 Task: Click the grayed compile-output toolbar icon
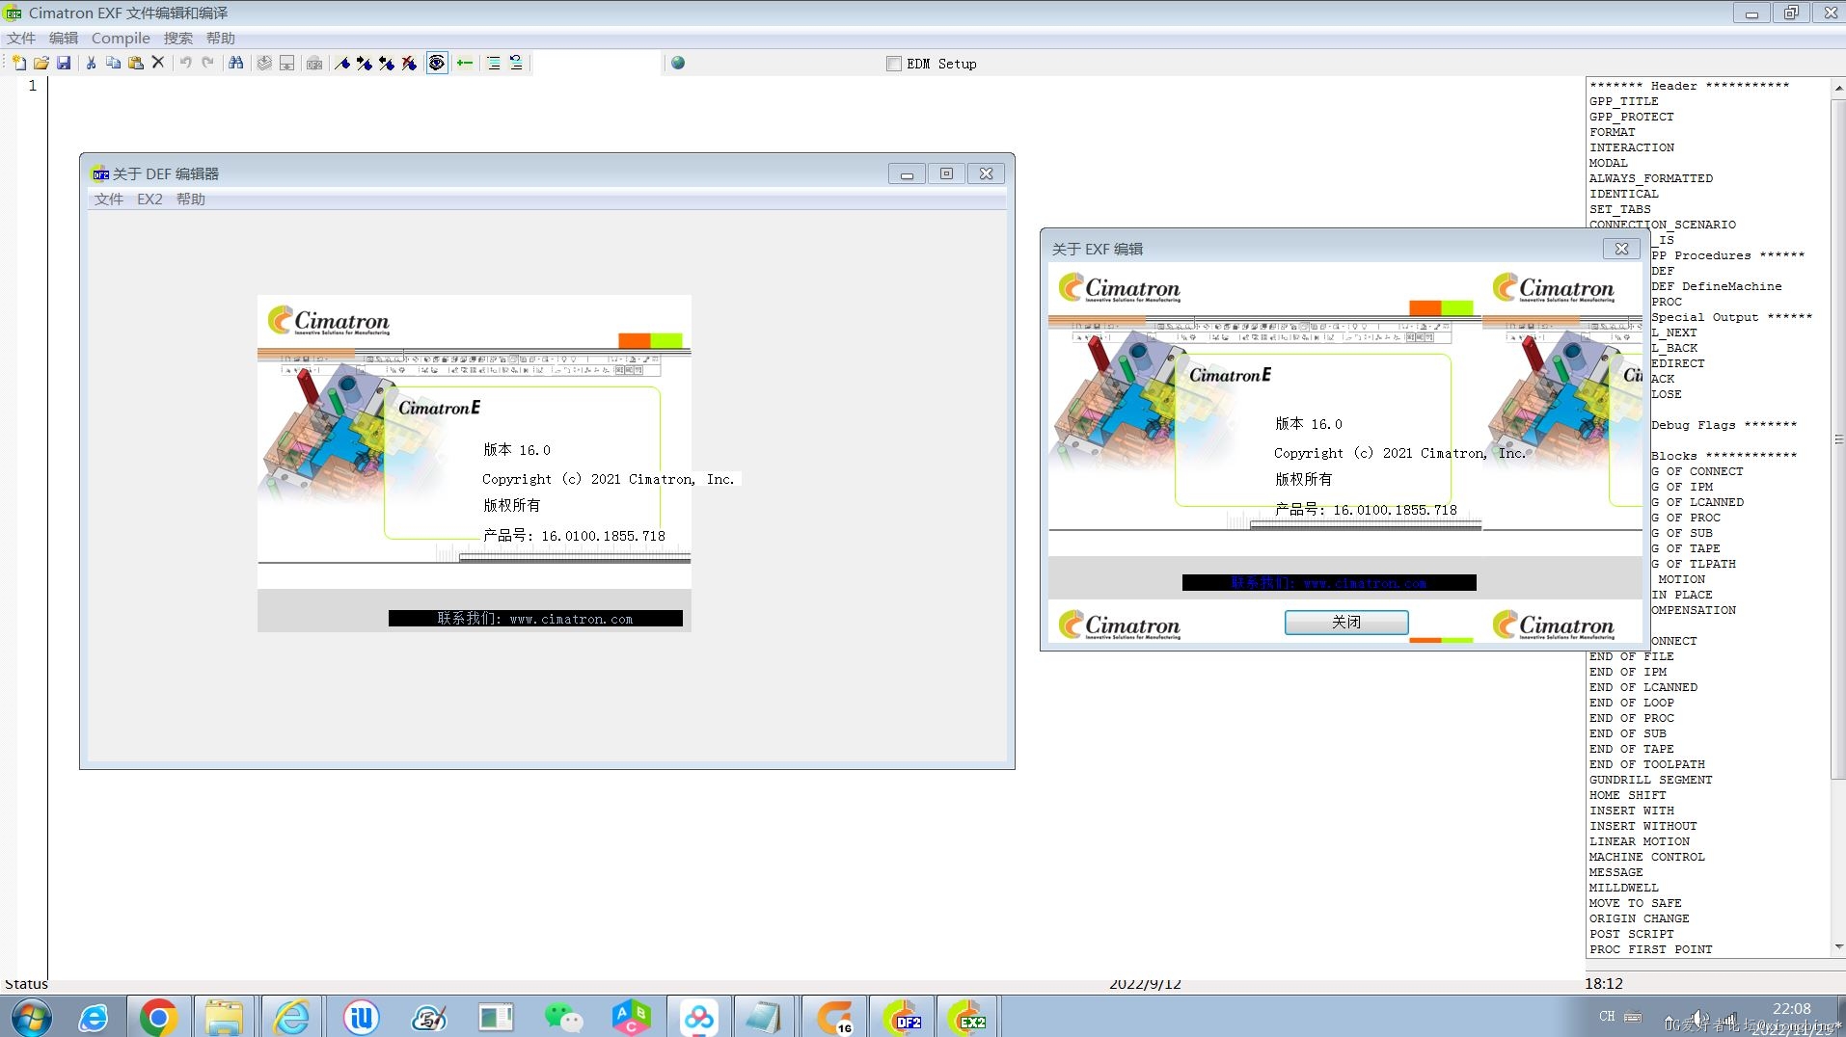click(286, 63)
